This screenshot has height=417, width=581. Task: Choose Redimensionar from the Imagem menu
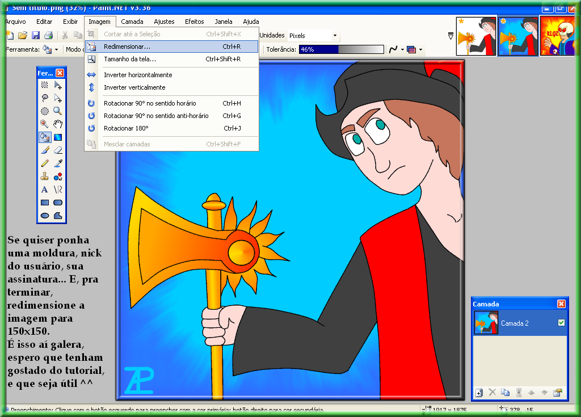(x=127, y=47)
